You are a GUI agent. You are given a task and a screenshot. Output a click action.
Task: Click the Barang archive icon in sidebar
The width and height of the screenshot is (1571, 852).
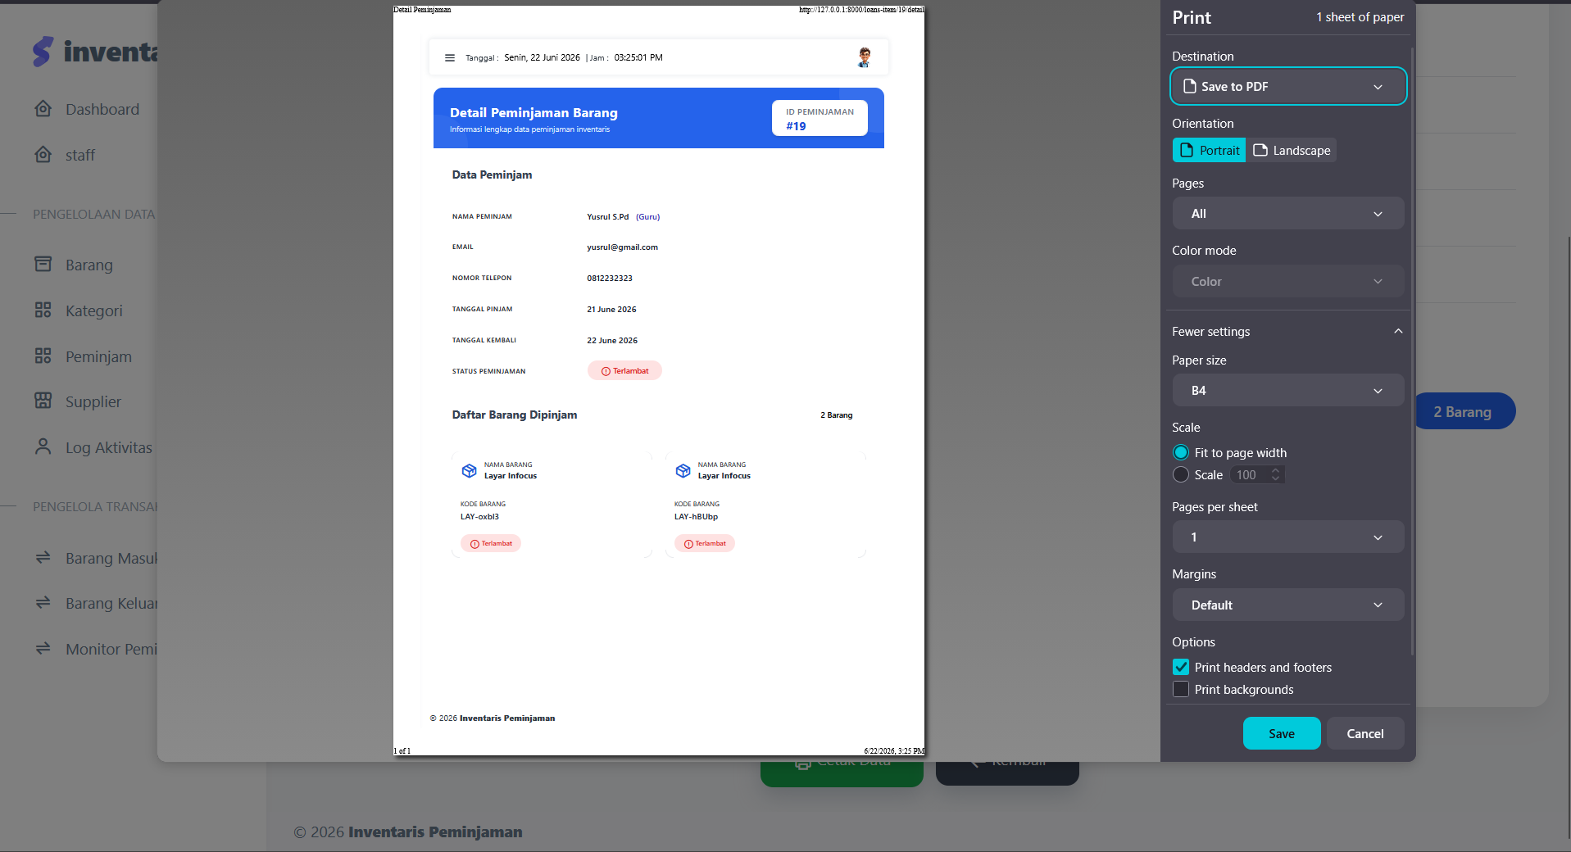click(x=43, y=264)
